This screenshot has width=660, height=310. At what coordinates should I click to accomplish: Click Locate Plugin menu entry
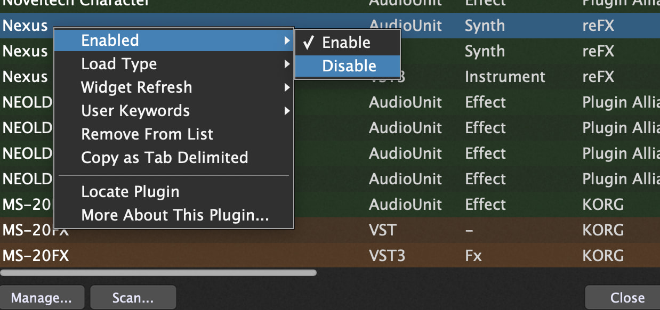(x=130, y=192)
